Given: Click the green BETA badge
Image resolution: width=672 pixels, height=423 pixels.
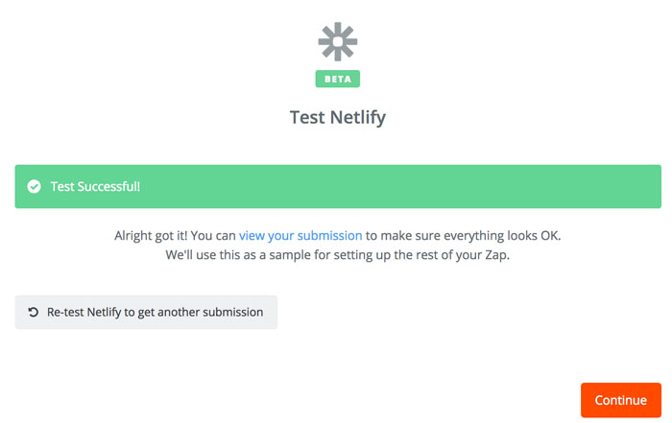Looking at the screenshot, I should pos(337,79).
